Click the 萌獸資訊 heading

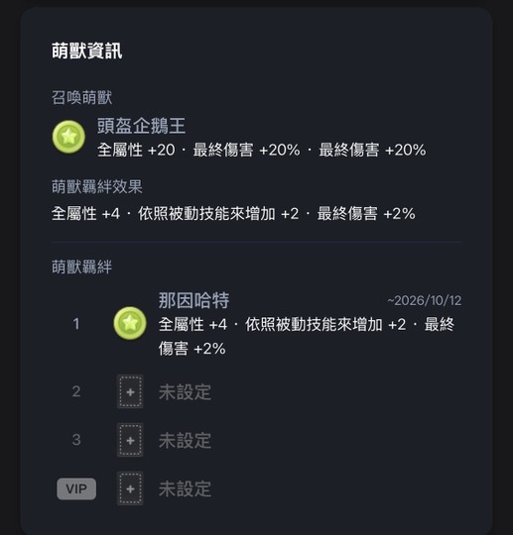click(x=86, y=51)
